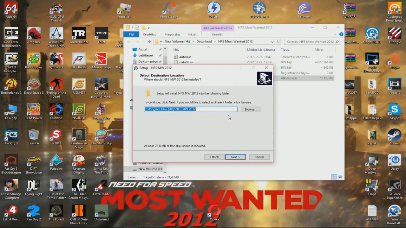
Task: Click the Browse button
Action: (x=251, y=109)
